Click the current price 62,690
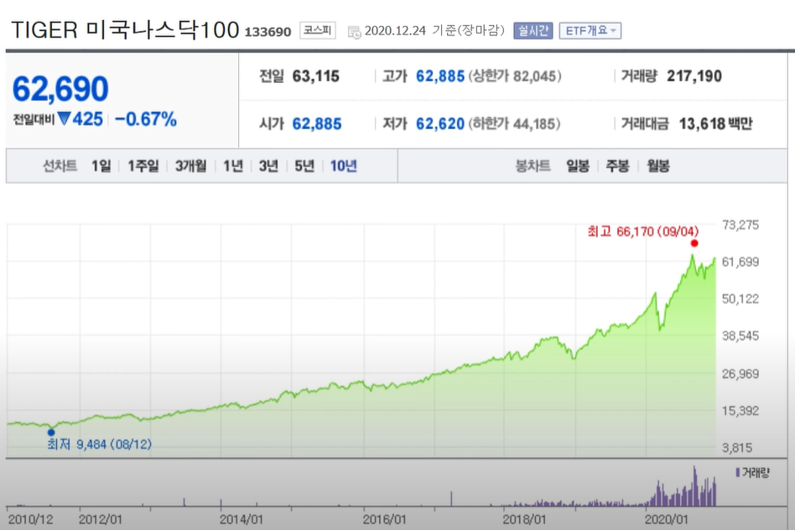Screen dimensions: 795x530 click(60, 88)
